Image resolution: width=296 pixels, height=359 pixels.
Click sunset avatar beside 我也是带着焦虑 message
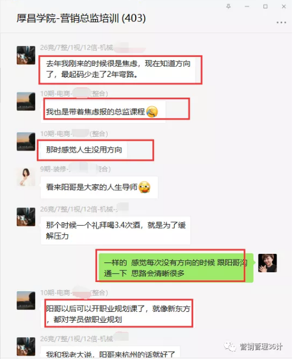click(x=26, y=102)
